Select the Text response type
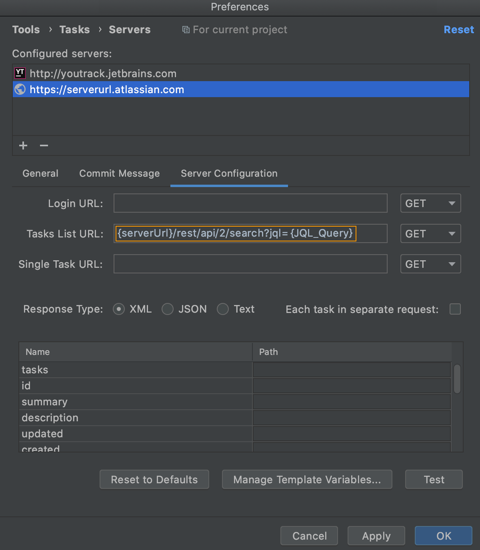480x550 pixels. click(x=223, y=309)
